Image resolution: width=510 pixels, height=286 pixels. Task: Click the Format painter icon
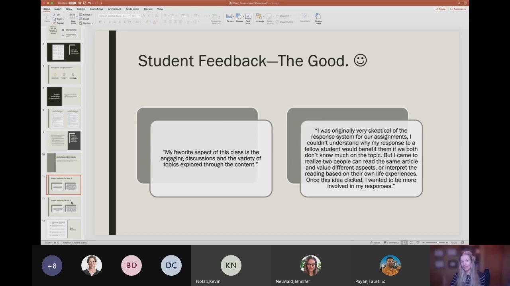point(54,23)
